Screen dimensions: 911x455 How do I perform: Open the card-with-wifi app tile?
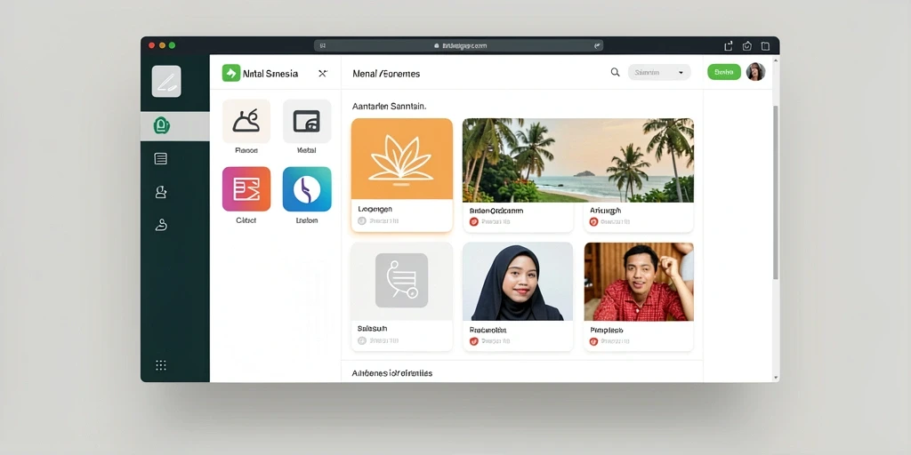pyautogui.click(x=307, y=121)
